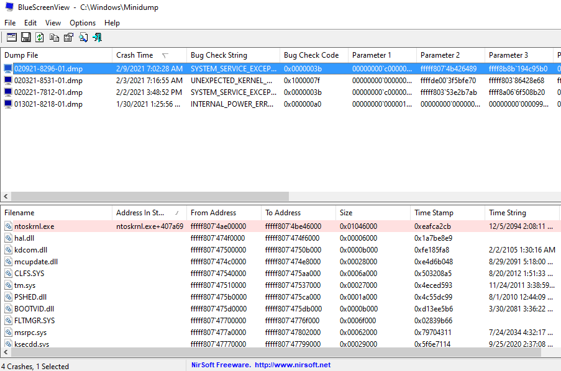Viewport: 561px width, 371px height.
Task: Open the Advanced Options toolbar icon
Action: pyautogui.click(x=11, y=37)
